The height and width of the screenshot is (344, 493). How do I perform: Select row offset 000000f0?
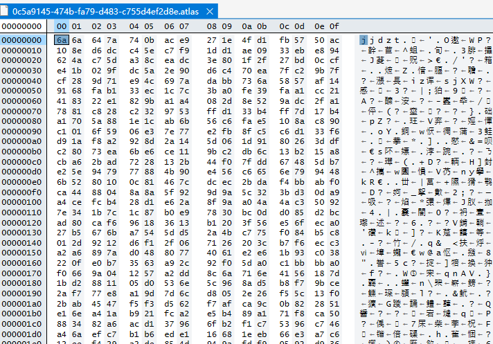[x=21, y=192]
